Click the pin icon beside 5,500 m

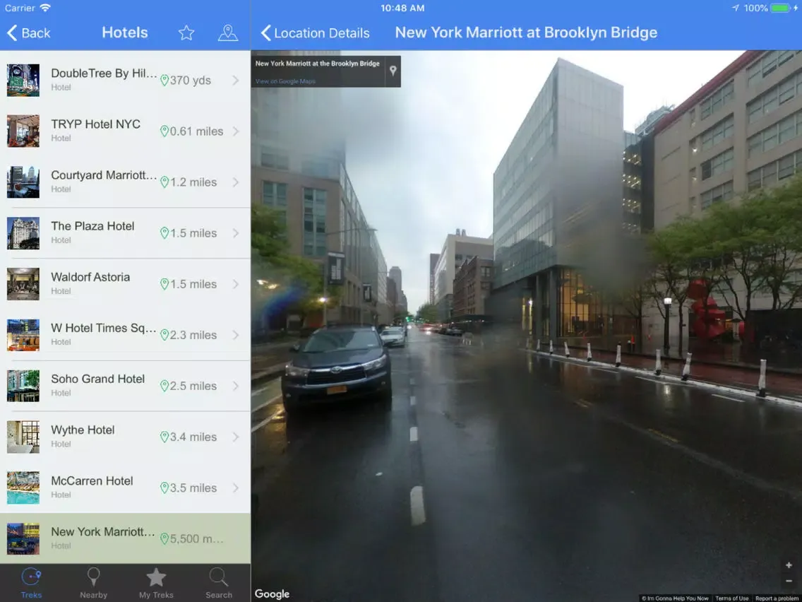pos(164,538)
